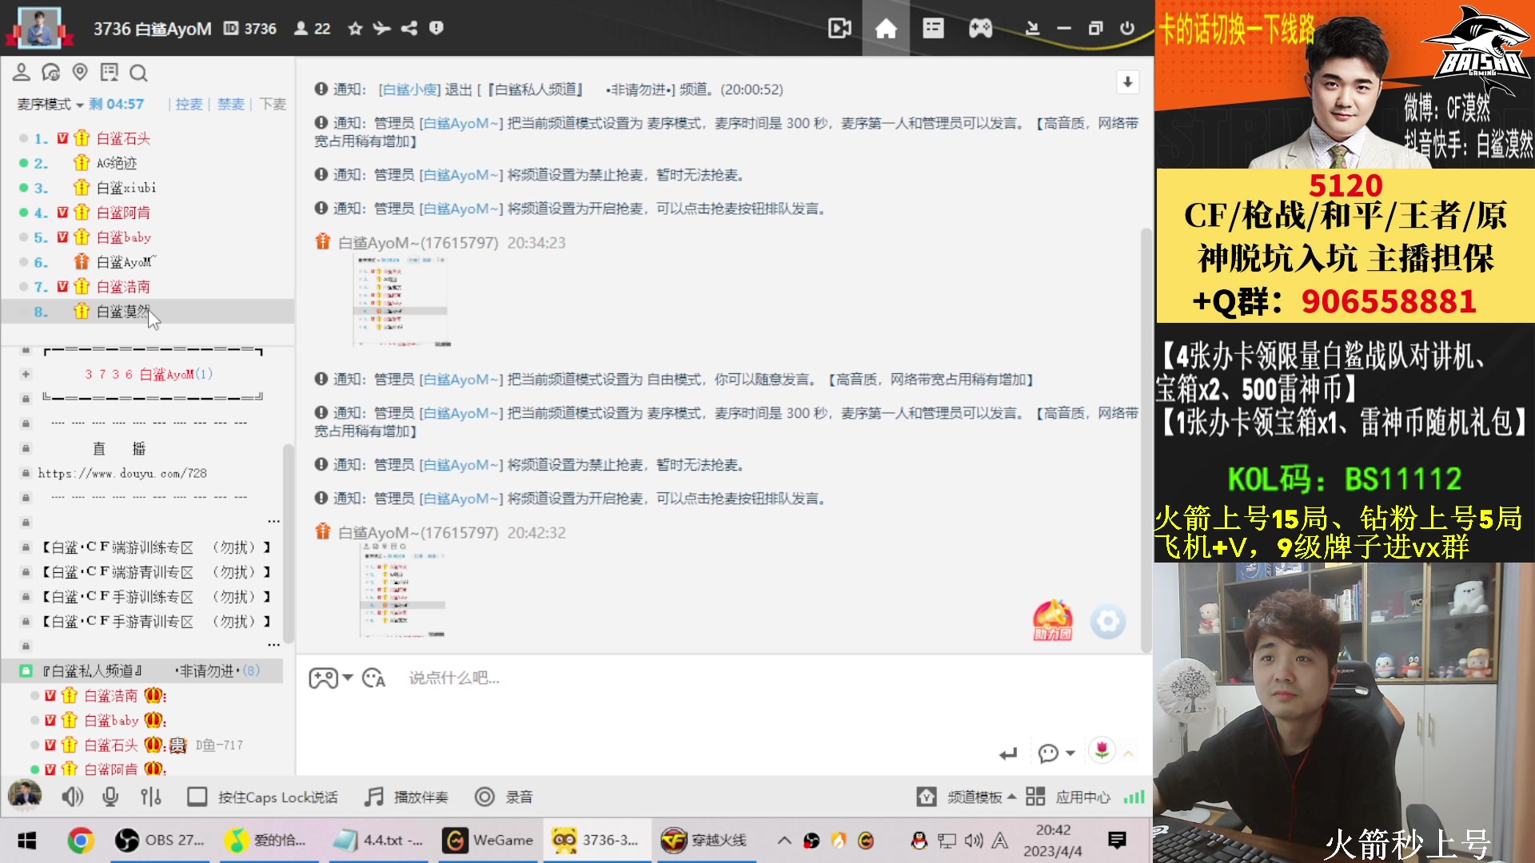The image size is (1535, 863).
Task: Open Windows Start menu
Action: pyautogui.click(x=27, y=840)
